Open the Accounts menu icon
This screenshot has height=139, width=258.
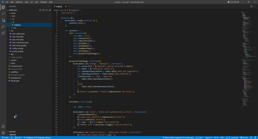(3, 126)
